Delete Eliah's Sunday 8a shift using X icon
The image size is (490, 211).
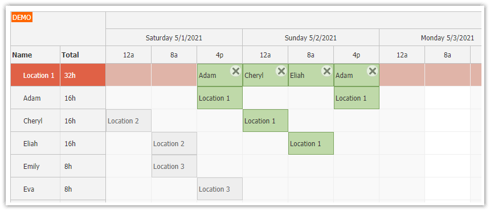[x=327, y=71]
